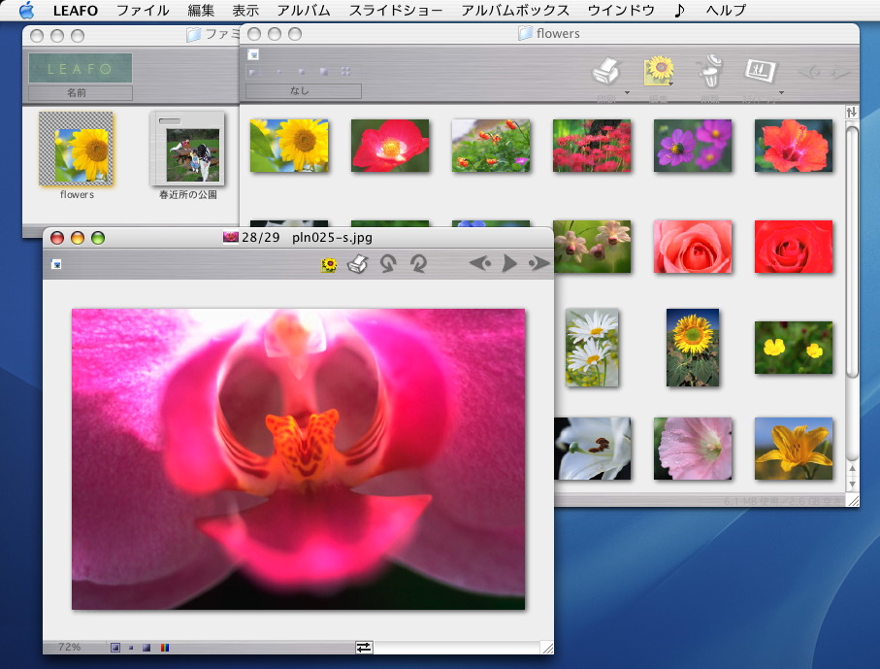Select the orange lily thumbnail
Viewport: 880px width, 669px height.
793,448
